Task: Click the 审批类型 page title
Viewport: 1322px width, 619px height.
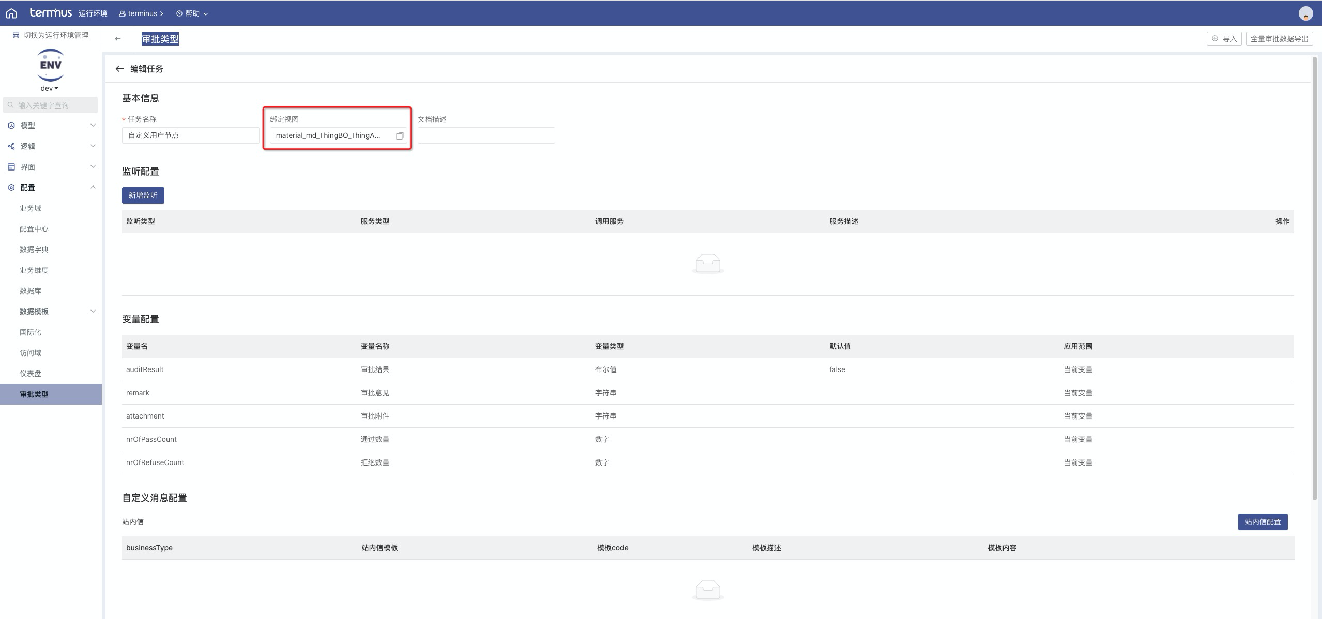Action: [x=160, y=39]
